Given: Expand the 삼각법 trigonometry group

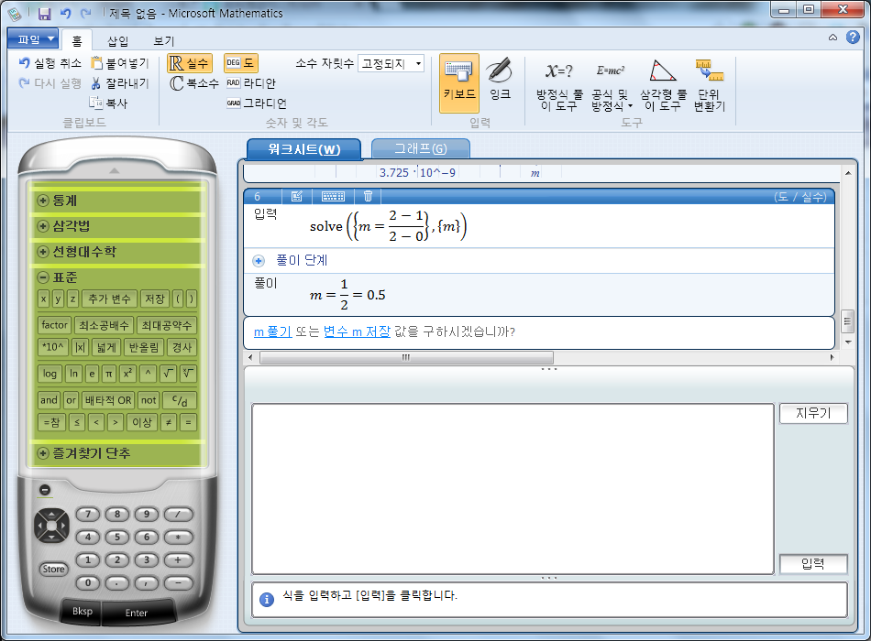Looking at the screenshot, I should [x=43, y=226].
